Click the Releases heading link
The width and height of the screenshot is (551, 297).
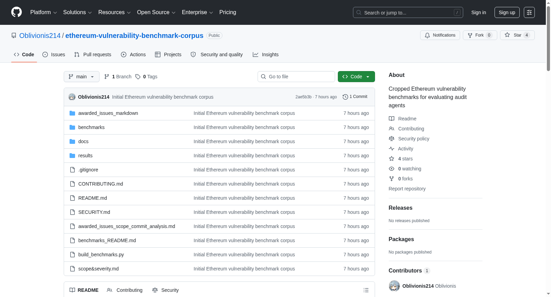point(401,208)
